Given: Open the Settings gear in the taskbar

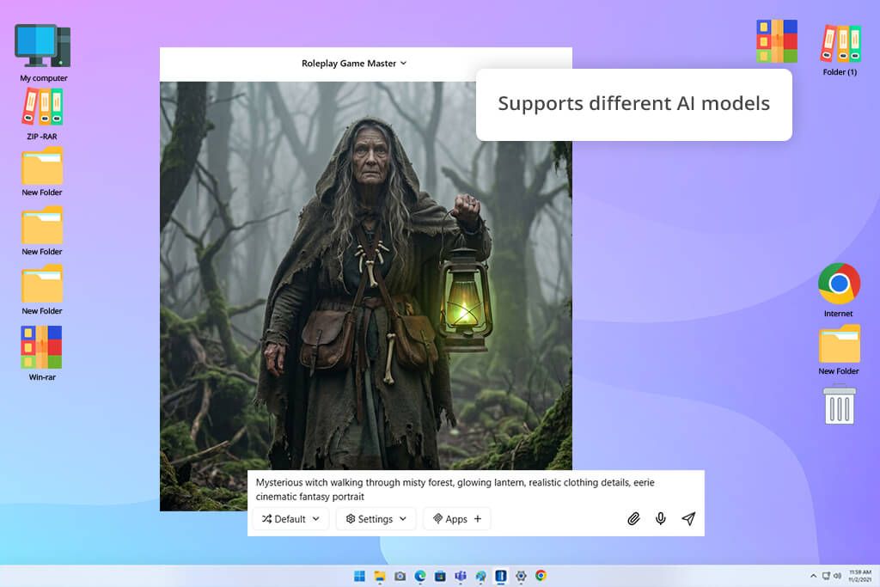Looking at the screenshot, I should click(x=521, y=576).
